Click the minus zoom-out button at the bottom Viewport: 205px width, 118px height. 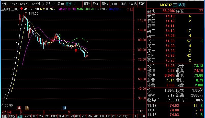tap(140, 116)
